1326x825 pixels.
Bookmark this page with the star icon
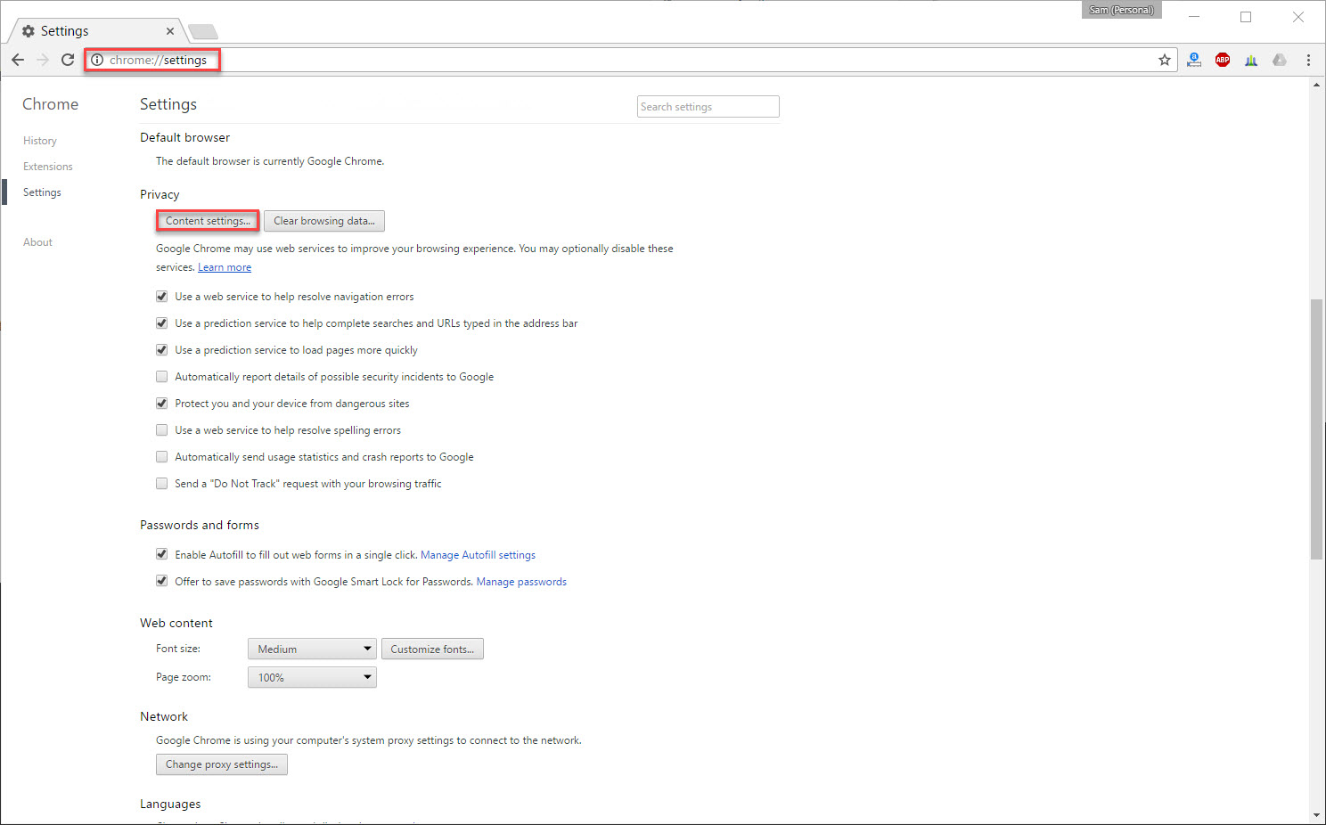[1164, 60]
